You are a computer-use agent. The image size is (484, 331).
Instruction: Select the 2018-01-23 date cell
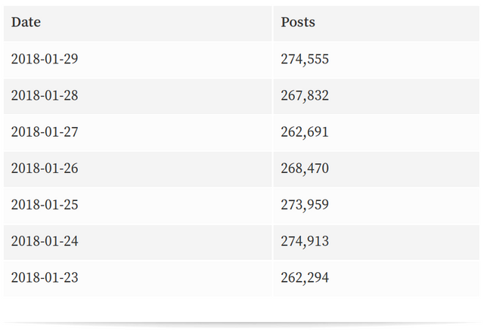pyautogui.click(x=45, y=277)
